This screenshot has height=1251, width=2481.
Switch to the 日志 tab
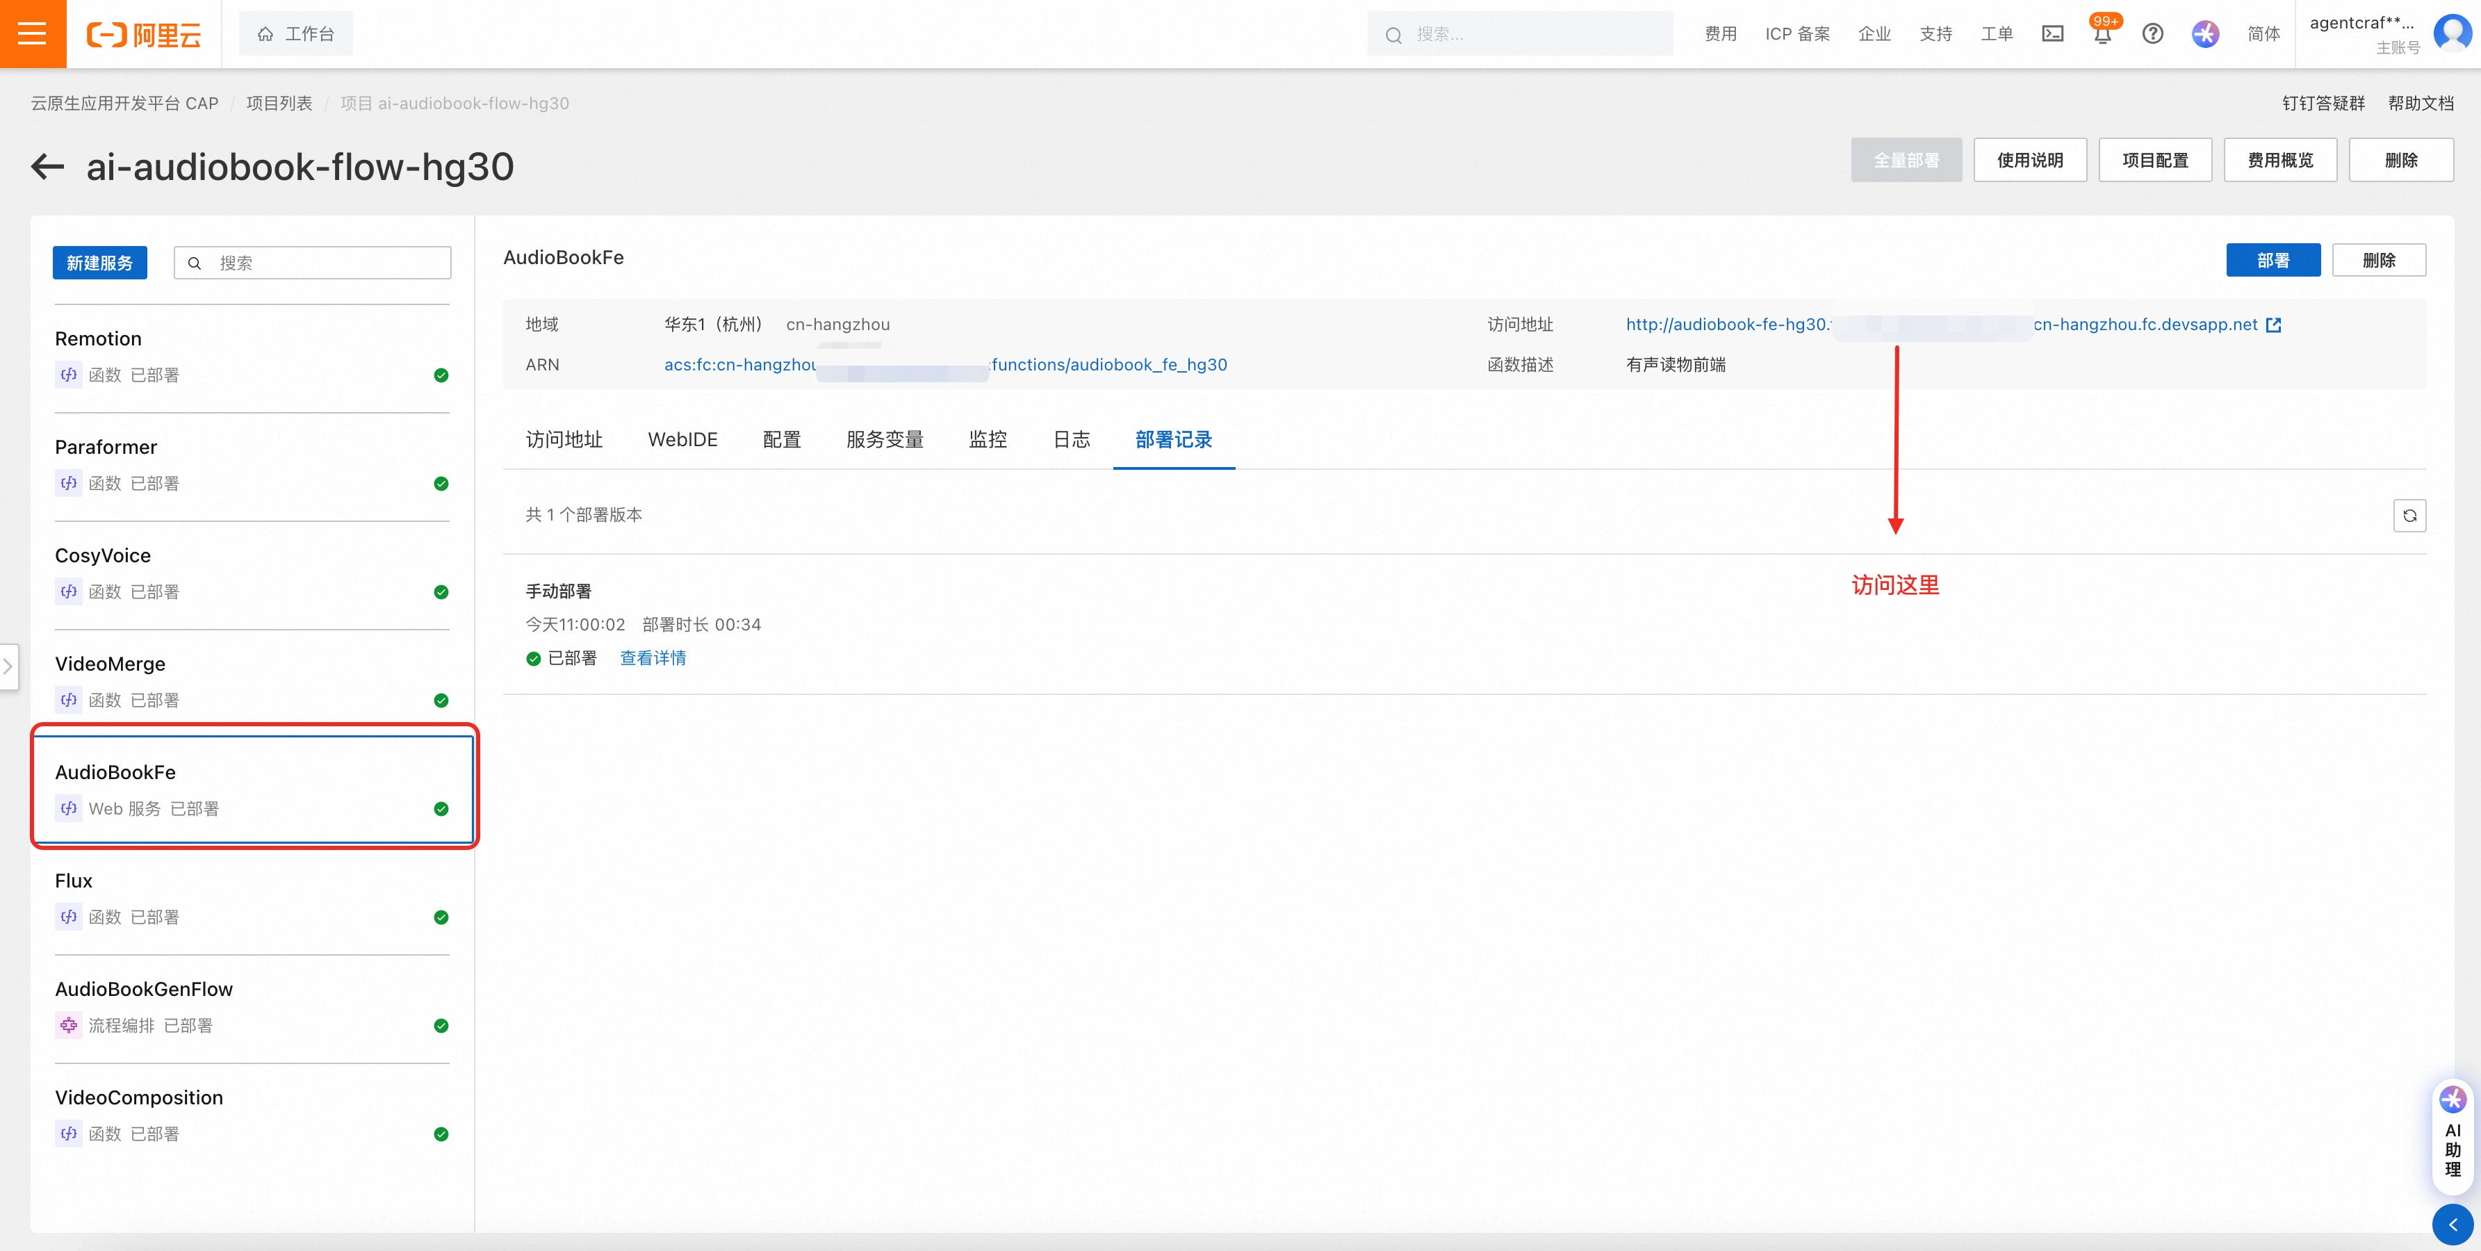[x=1072, y=439]
